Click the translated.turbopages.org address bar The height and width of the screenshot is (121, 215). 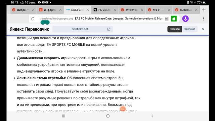pyautogui.click(x=101, y=18)
